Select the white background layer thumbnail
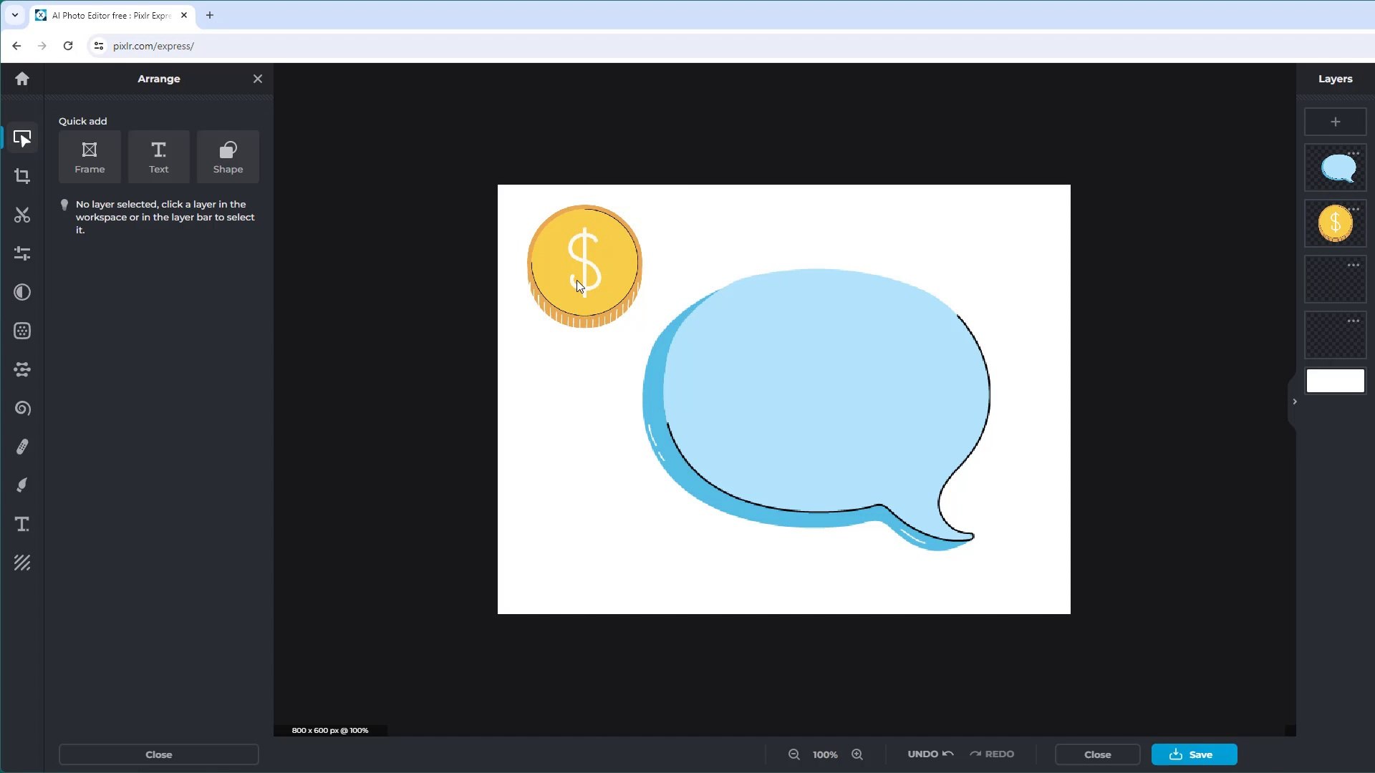 (x=1335, y=381)
